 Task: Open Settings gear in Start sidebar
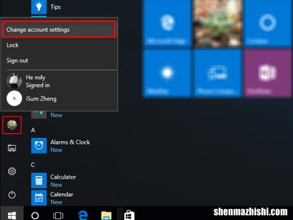[12, 171]
